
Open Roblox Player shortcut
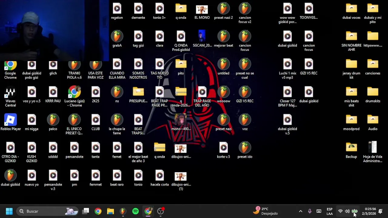pyautogui.click(x=10, y=123)
